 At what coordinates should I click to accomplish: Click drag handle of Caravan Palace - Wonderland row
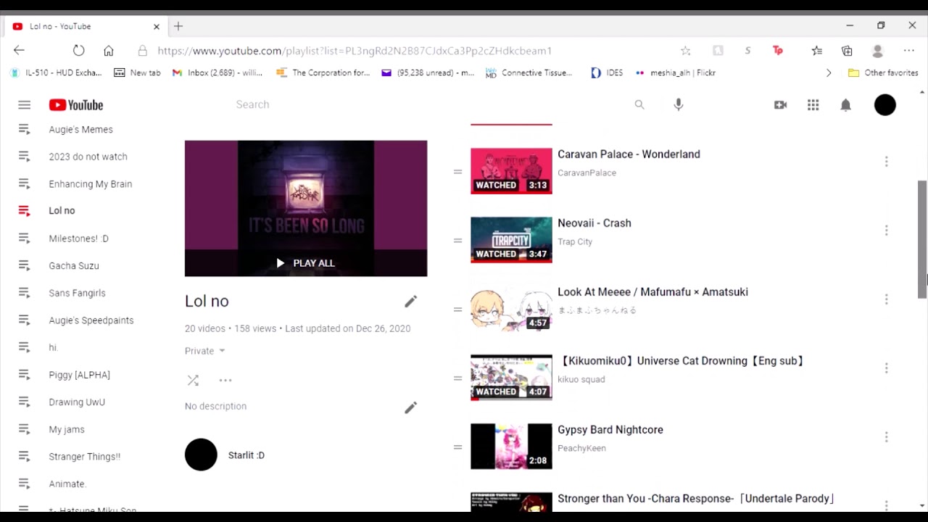click(x=457, y=172)
